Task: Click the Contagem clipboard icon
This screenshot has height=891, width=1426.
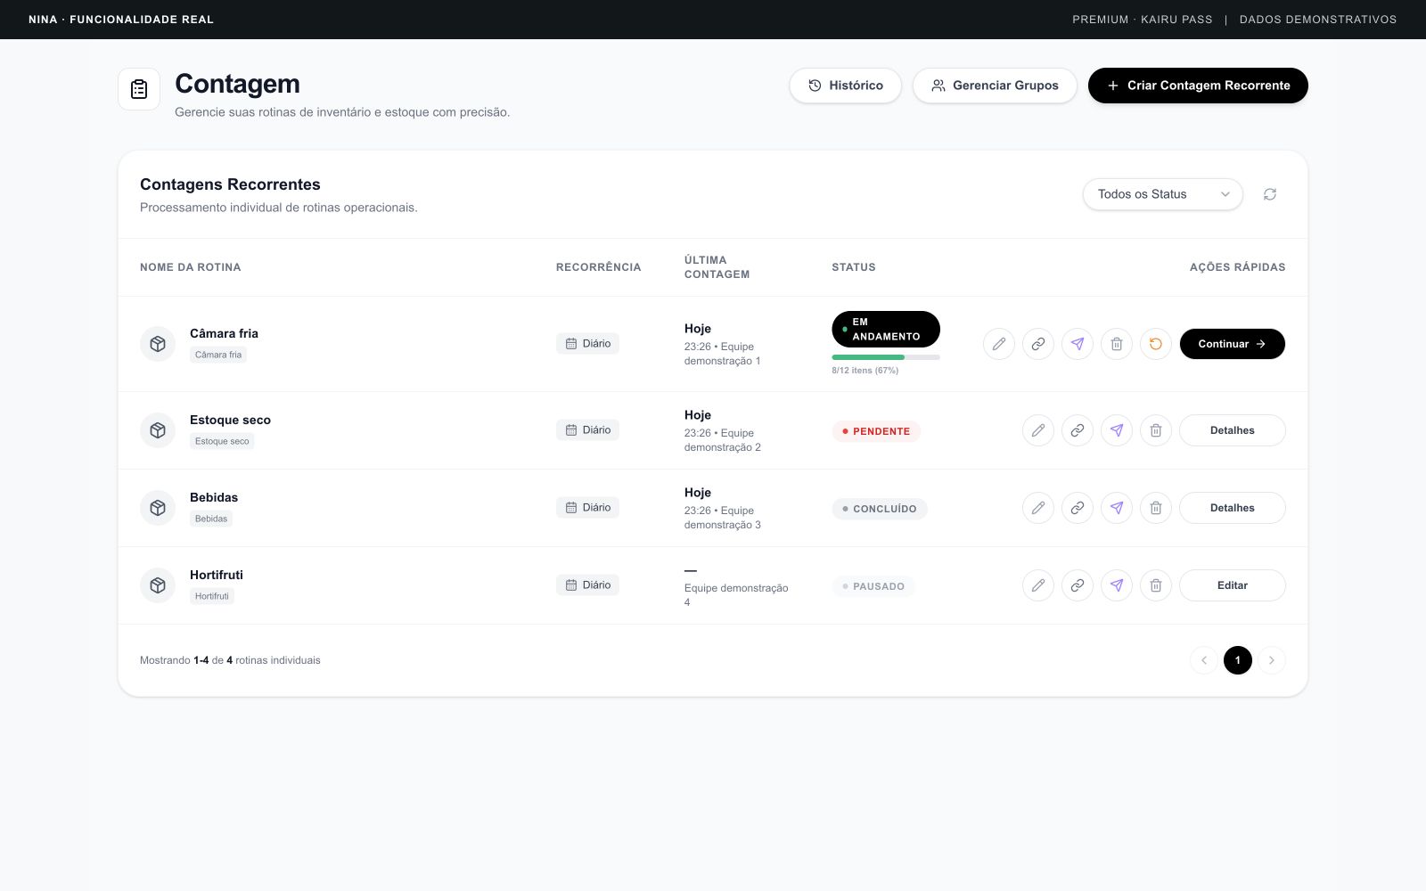Action: point(139,89)
